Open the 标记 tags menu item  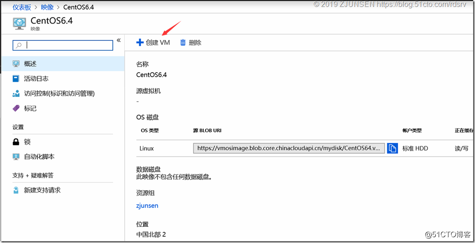point(62,108)
